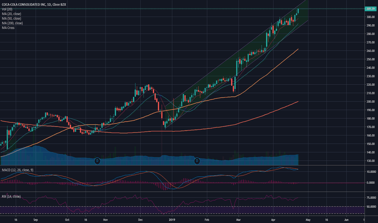Viewport: 378px width, 223px height.
Task: Click the 140.00 price axis label
Action: click(371, 152)
